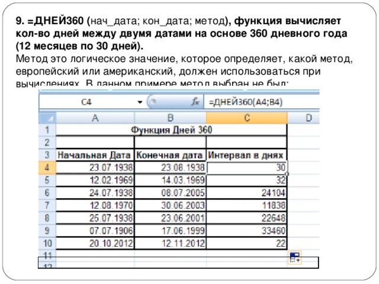The image size is (379, 284).
Task: Select row 10 header
Action: (47, 243)
